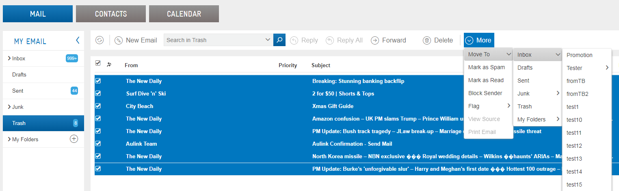Viewport: 619px width, 191px height.
Task: Choose Mark as Spam from menu
Action: [487, 67]
